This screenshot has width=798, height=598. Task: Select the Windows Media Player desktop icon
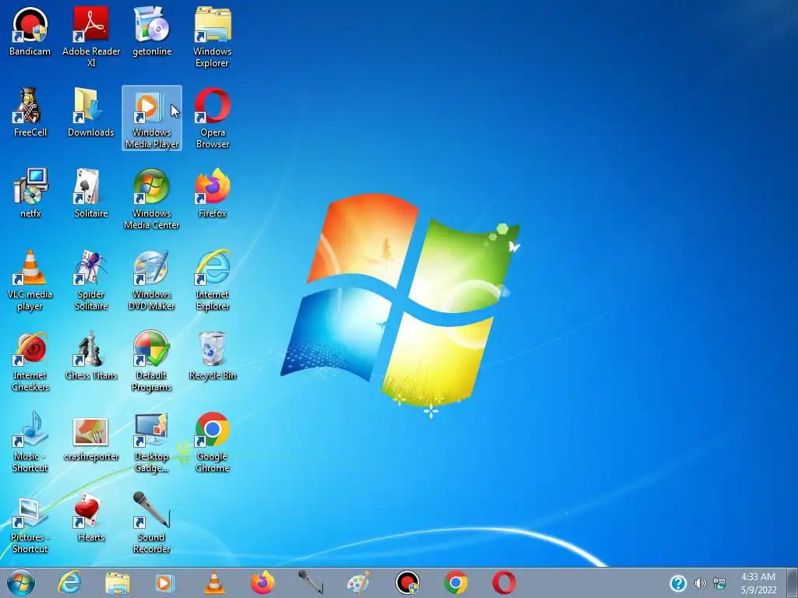coord(152,118)
